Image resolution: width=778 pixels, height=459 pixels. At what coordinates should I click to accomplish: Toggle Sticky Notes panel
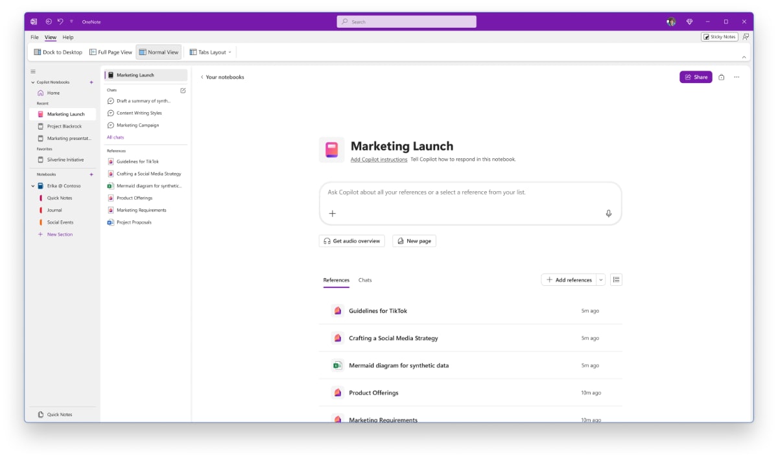click(x=718, y=36)
